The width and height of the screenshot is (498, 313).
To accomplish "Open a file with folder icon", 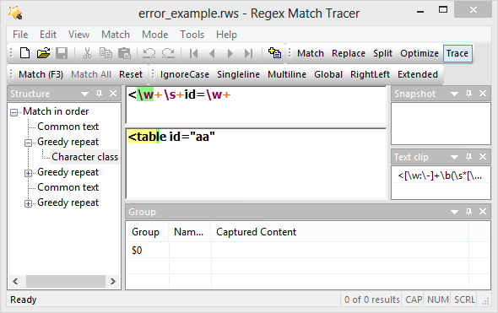I will (x=44, y=53).
